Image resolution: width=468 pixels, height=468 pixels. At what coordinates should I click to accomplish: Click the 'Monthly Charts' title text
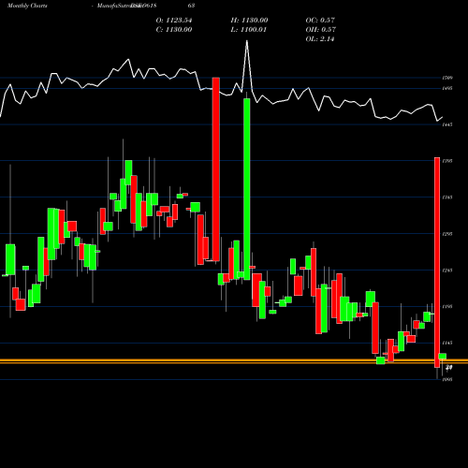(27, 6)
